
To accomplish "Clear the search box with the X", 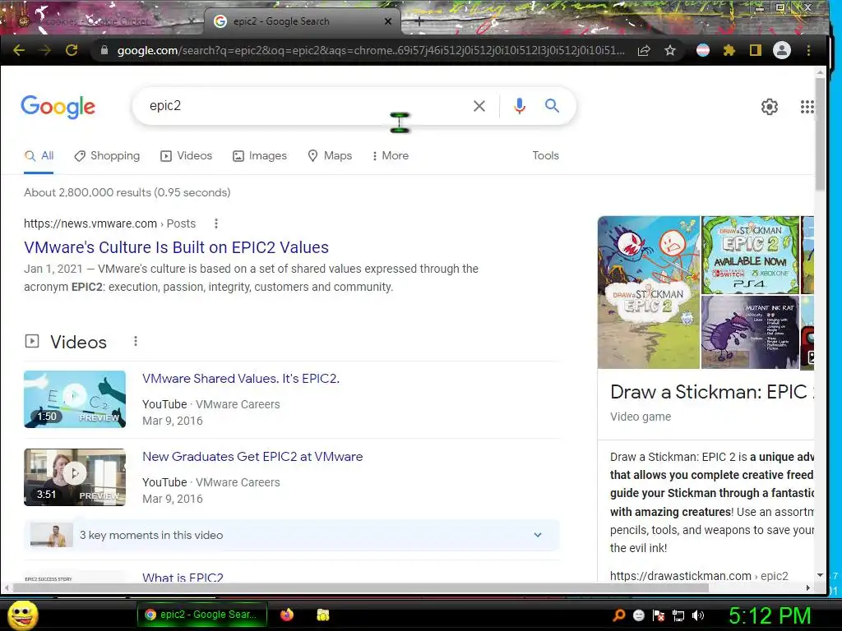I will (479, 106).
